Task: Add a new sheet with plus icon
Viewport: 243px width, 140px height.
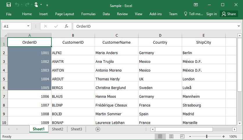Action: [x=98, y=129]
